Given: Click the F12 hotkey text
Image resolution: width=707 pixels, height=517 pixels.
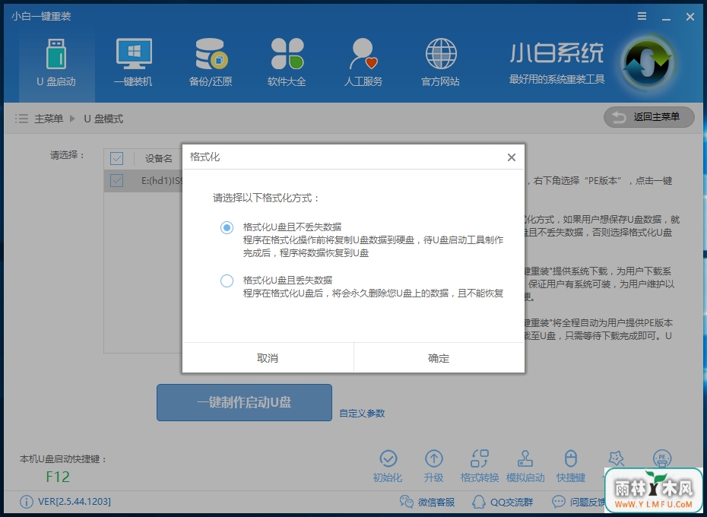Looking at the screenshot, I should pyautogui.click(x=58, y=477).
